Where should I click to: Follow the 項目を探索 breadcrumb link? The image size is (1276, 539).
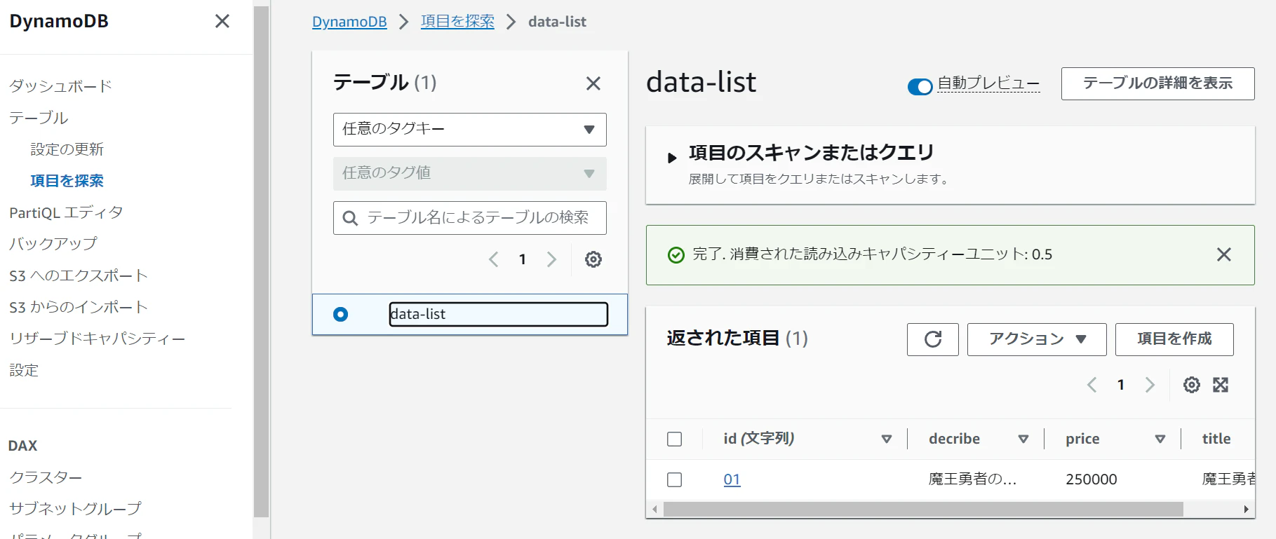457,22
